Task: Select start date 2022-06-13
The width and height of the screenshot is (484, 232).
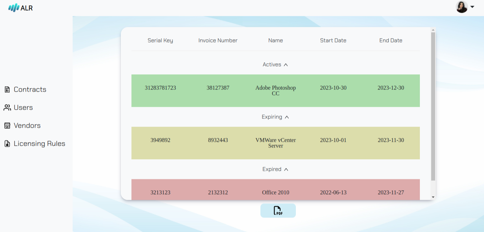Action: coord(333,192)
